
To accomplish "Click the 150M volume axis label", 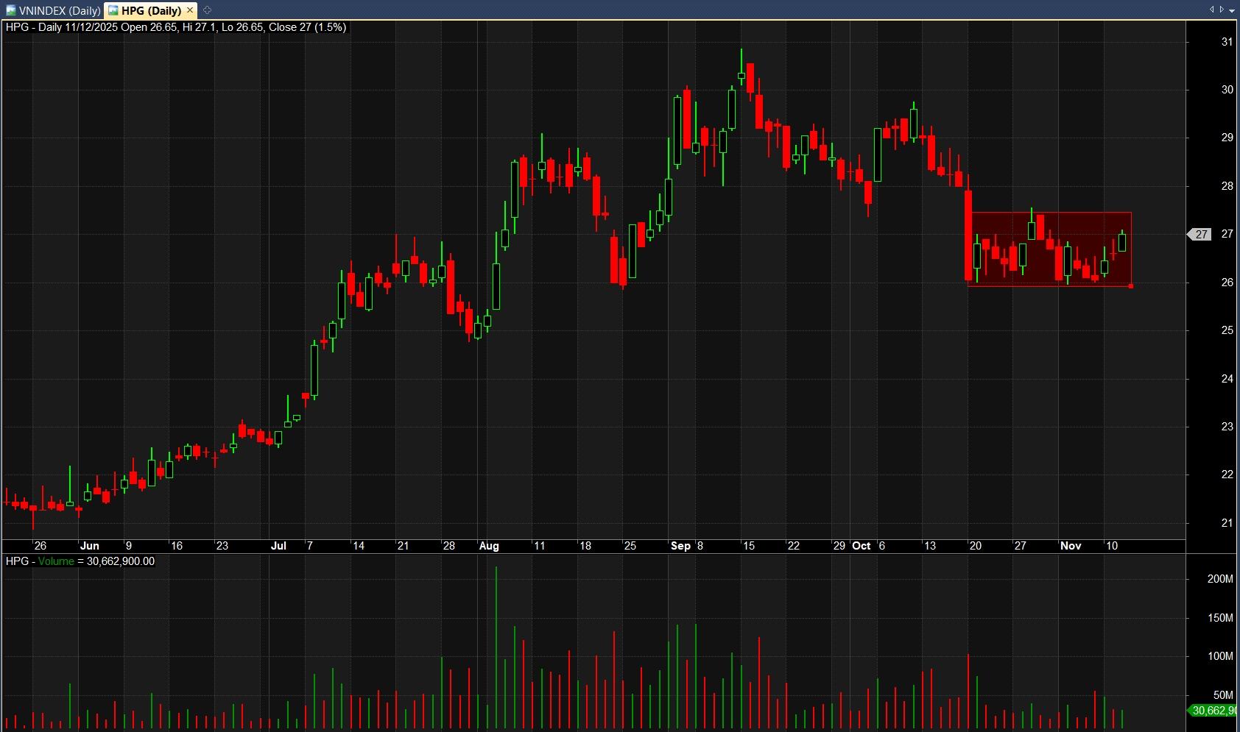I will (x=1220, y=618).
